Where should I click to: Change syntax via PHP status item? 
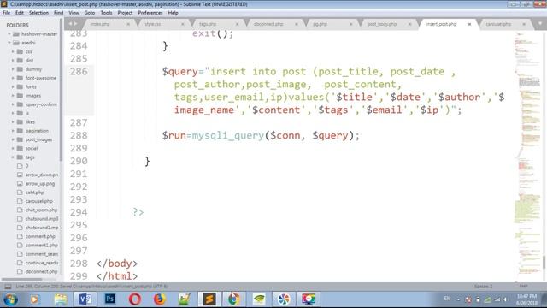tap(523, 287)
